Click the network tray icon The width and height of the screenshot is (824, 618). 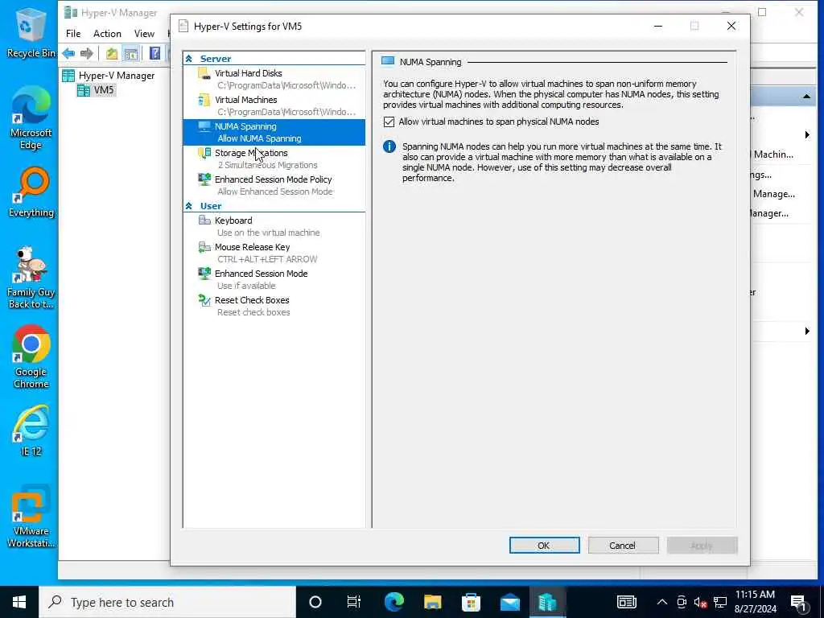point(720,602)
